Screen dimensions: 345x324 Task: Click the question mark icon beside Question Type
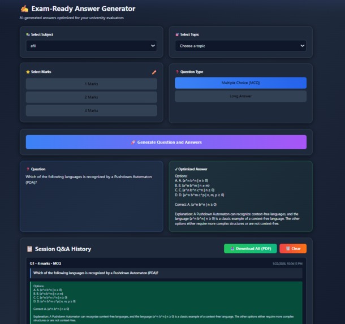tap(177, 72)
